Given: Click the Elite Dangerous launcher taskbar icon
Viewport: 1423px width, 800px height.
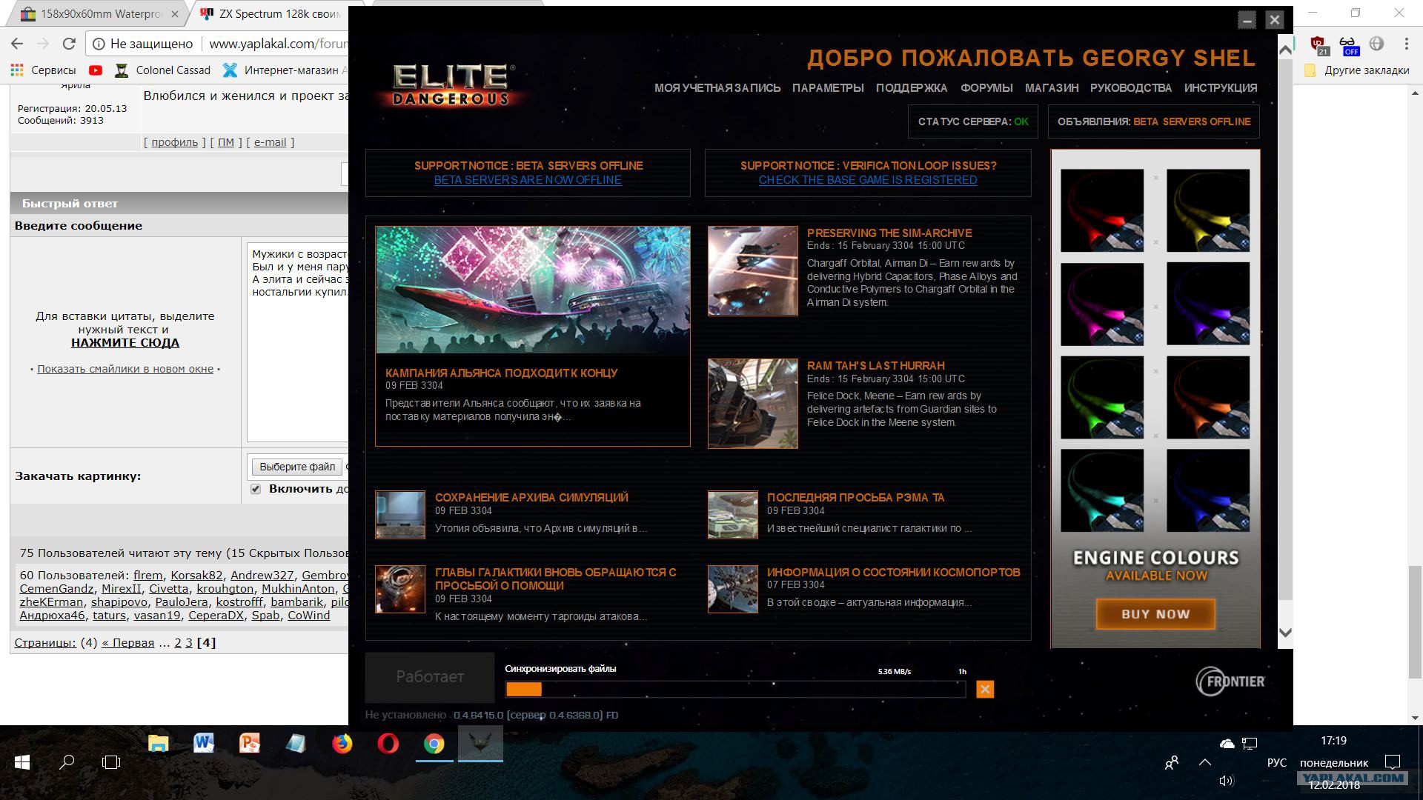Looking at the screenshot, I should tap(480, 744).
